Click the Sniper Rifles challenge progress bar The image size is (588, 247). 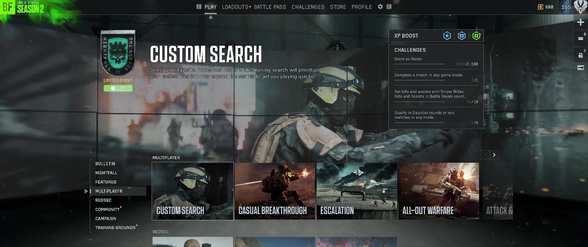pos(419,102)
